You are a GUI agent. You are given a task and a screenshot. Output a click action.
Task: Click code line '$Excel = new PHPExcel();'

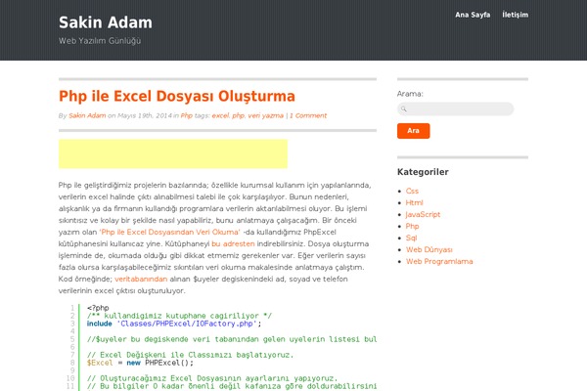[x=140, y=363]
